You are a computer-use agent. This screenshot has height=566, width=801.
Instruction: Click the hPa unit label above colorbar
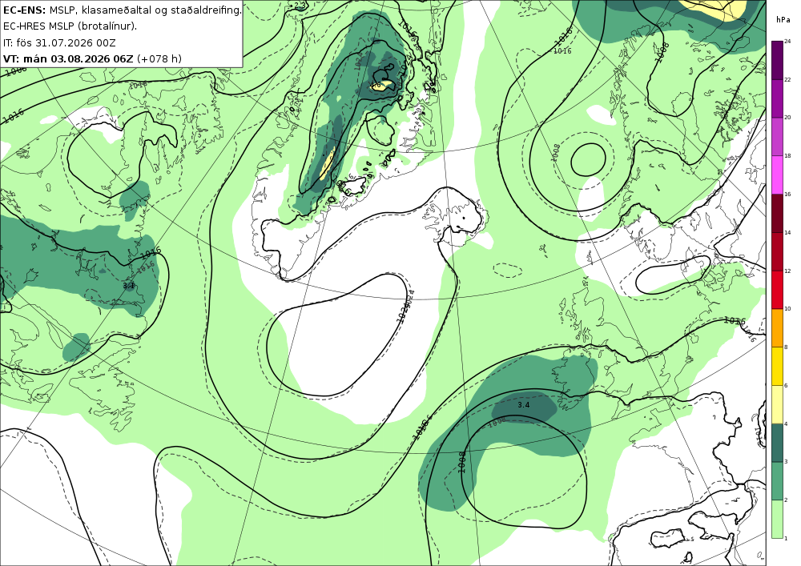pyautogui.click(x=783, y=20)
